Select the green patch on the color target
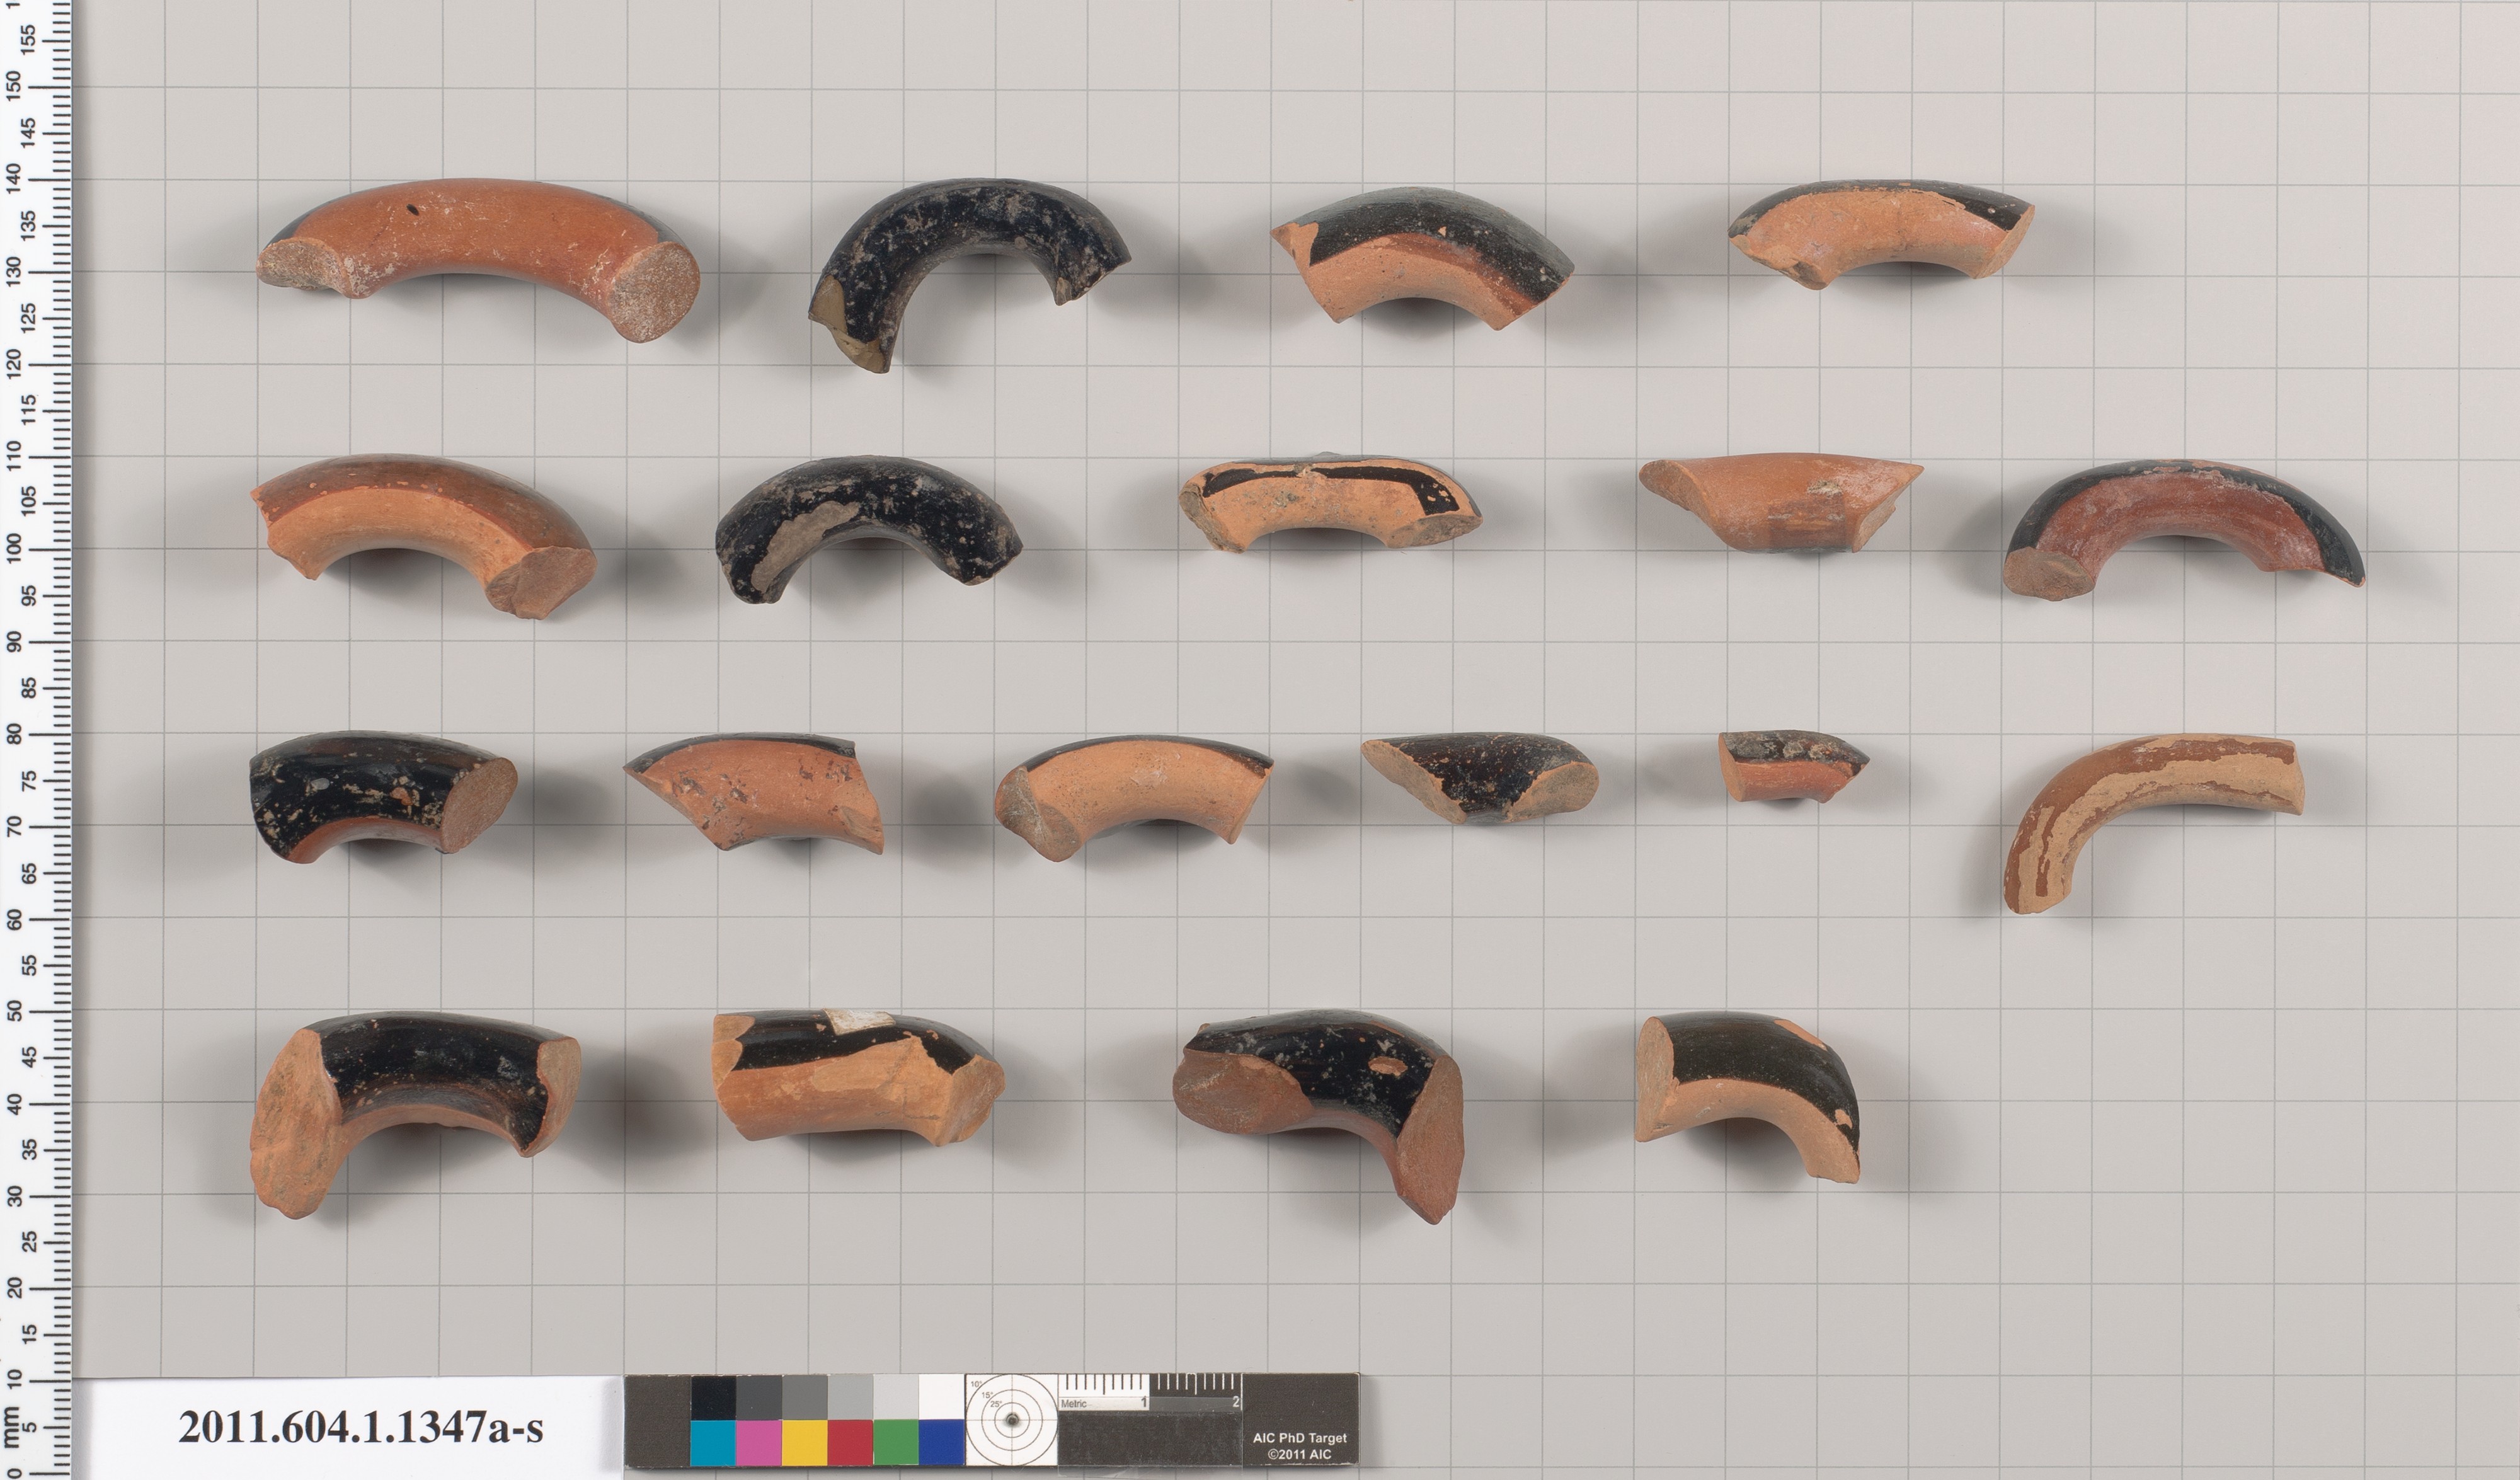2520x1480 pixels. coord(896,1442)
